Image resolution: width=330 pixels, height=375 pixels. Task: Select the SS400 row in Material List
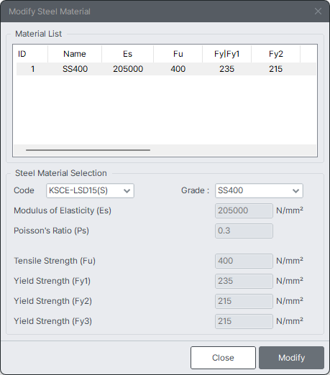(166, 69)
